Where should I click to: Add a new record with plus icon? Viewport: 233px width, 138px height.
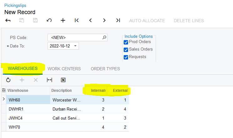point(63,21)
